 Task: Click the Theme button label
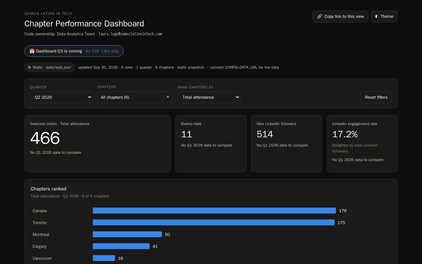click(387, 16)
